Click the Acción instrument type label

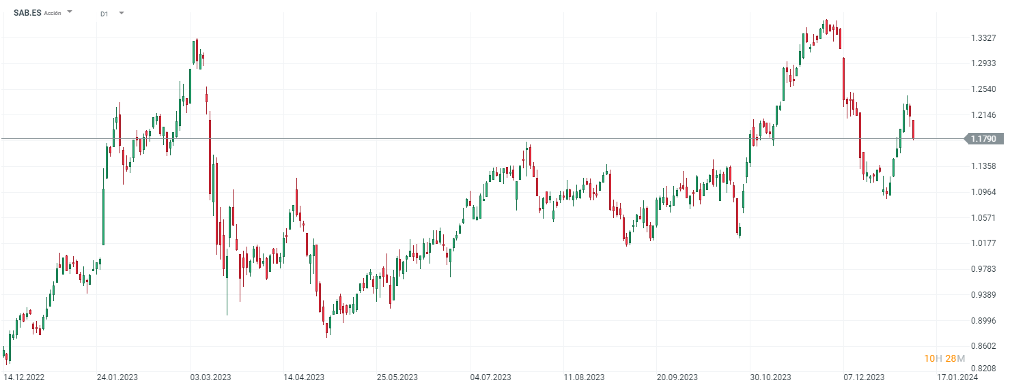[x=53, y=14]
